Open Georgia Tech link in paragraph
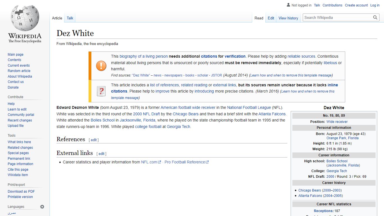The width and height of the screenshot is (384, 216). tap(179, 127)
